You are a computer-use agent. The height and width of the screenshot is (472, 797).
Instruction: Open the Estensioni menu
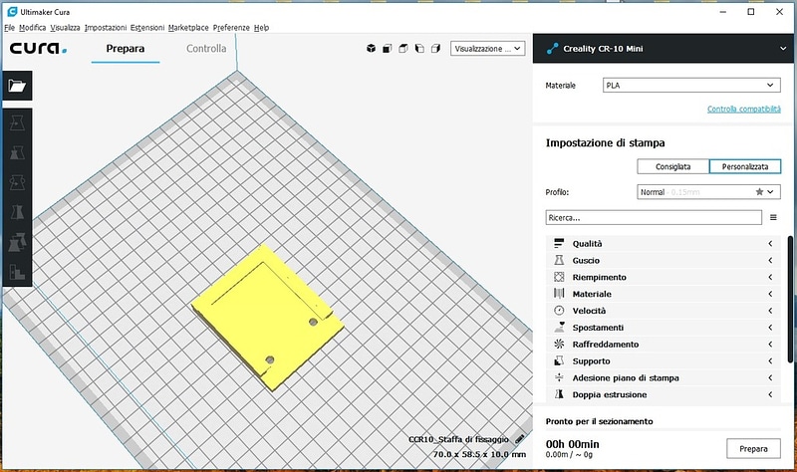point(147,28)
